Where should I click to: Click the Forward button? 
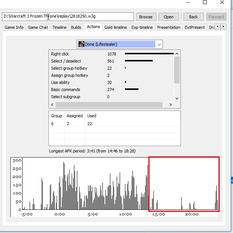216,17
